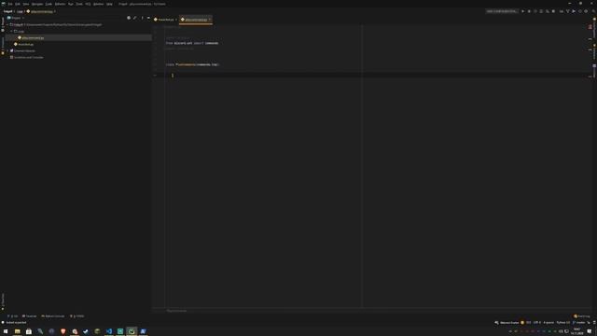Image resolution: width=597 pixels, height=336 pixels.
Task: Expand External Libraries node
Action: coord(8,50)
